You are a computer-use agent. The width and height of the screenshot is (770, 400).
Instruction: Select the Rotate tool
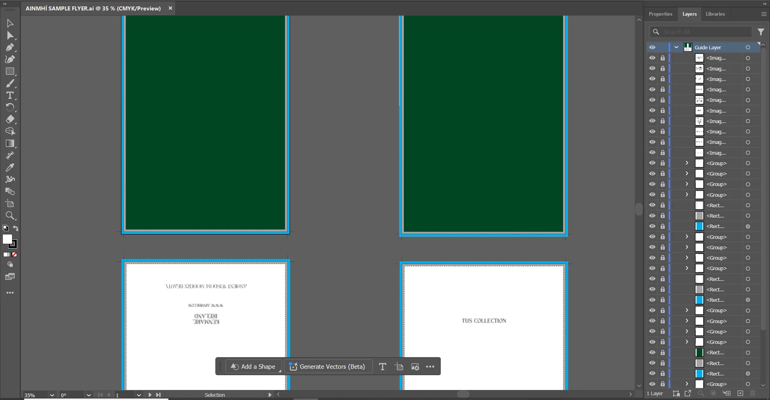point(10,107)
